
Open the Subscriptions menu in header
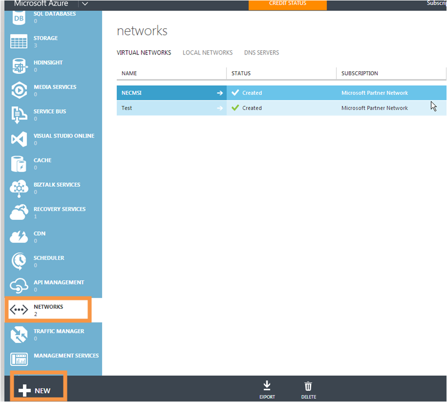tap(437, 3)
